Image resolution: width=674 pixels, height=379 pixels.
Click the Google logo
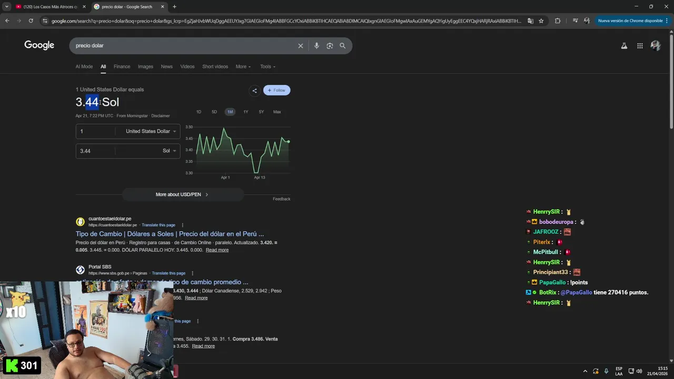[x=39, y=45]
